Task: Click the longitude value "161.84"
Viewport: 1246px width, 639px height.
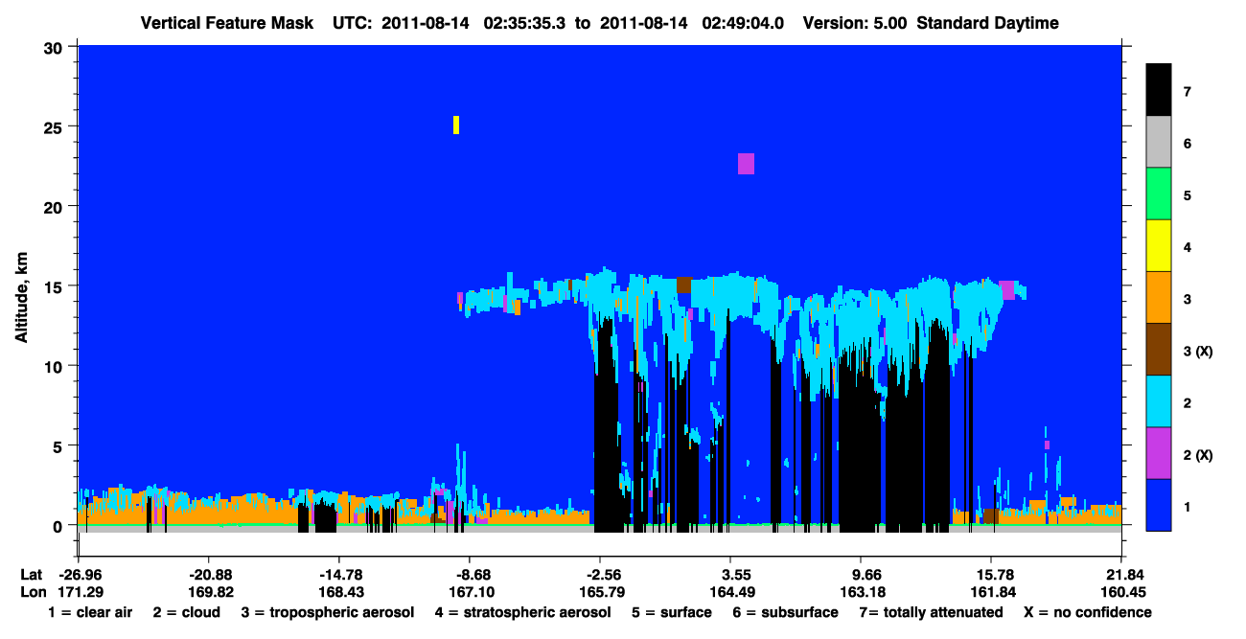Action: [991, 592]
